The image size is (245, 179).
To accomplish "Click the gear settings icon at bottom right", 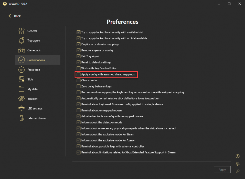I will (x=238, y=164).
